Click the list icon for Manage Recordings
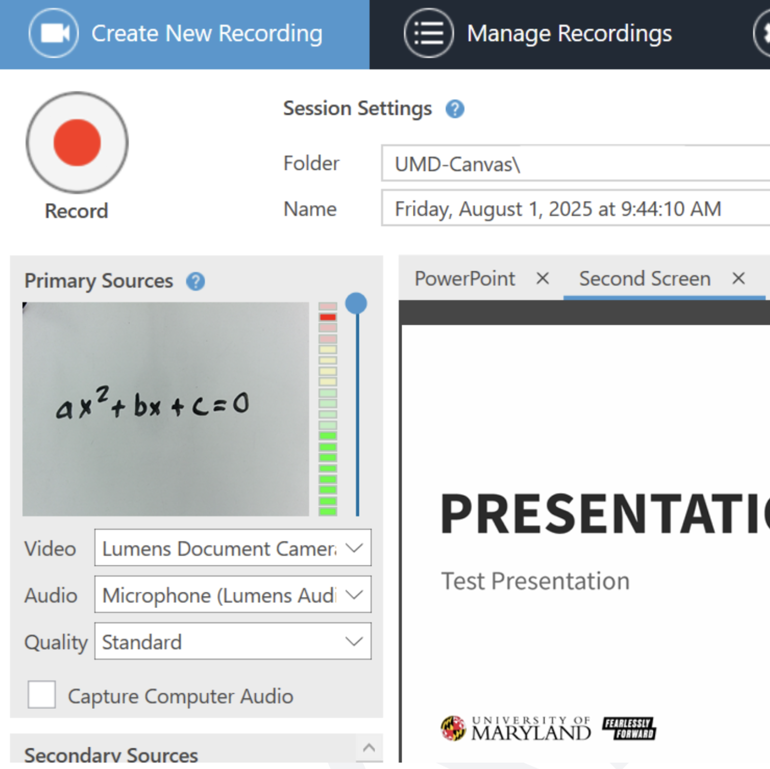 [x=428, y=33]
